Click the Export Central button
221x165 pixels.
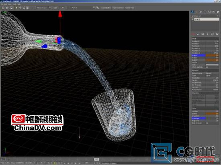pos(118,8)
